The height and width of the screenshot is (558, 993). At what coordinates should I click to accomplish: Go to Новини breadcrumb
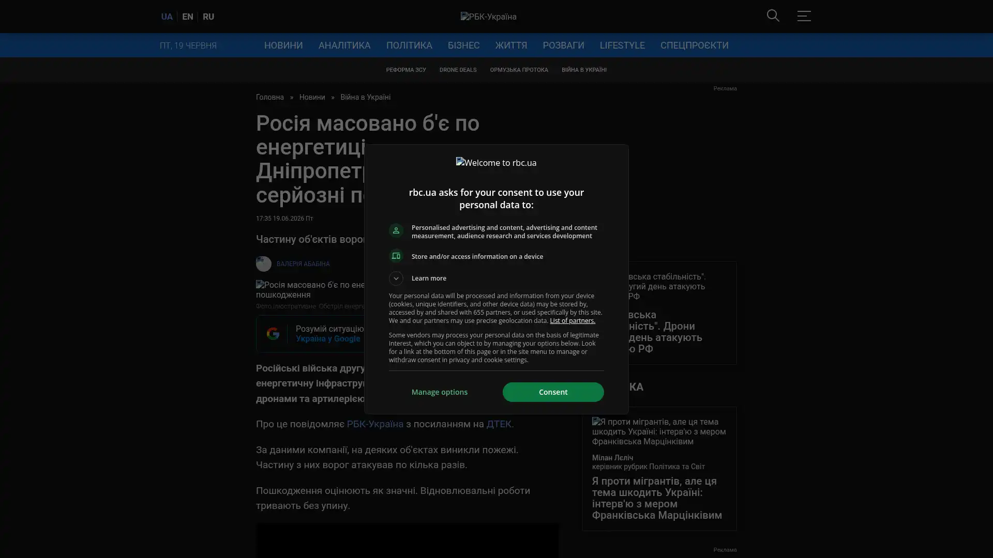312,97
